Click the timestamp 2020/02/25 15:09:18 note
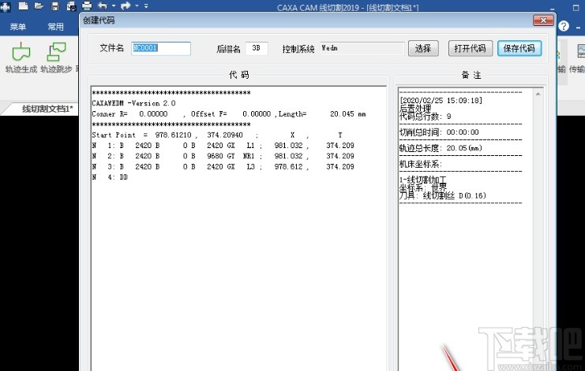The width and height of the screenshot is (585, 371). pyautogui.click(x=441, y=101)
